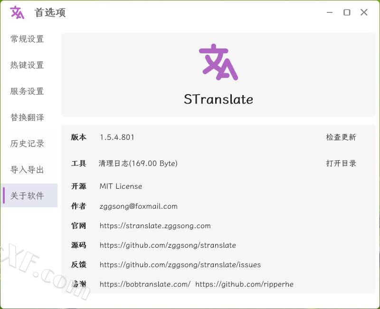Open the stranslate.zggsong.com official website link
This screenshot has width=380, height=309.
155,226
